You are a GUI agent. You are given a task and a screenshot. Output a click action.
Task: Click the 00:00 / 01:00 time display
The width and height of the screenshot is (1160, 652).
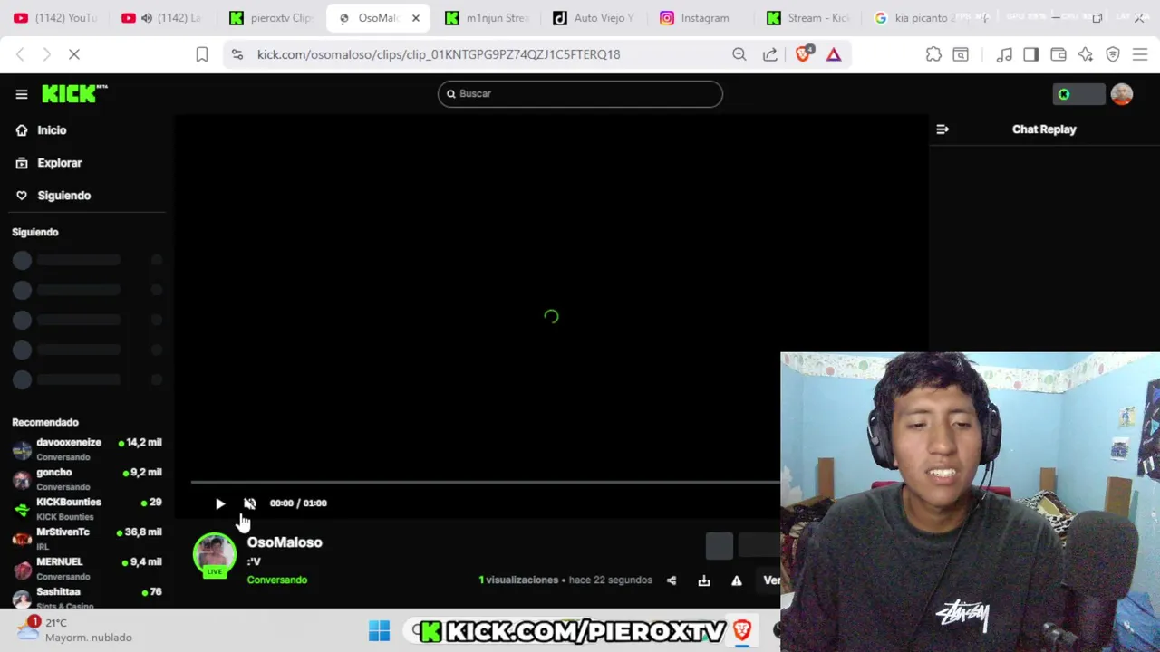point(298,503)
